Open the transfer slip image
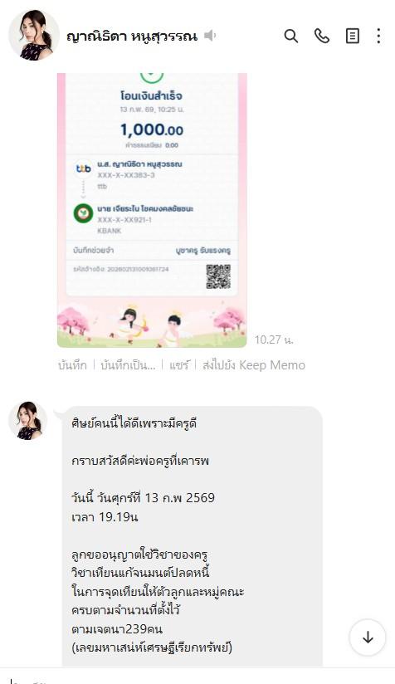Image resolution: width=395 pixels, height=684 pixels. tap(152, 210)
